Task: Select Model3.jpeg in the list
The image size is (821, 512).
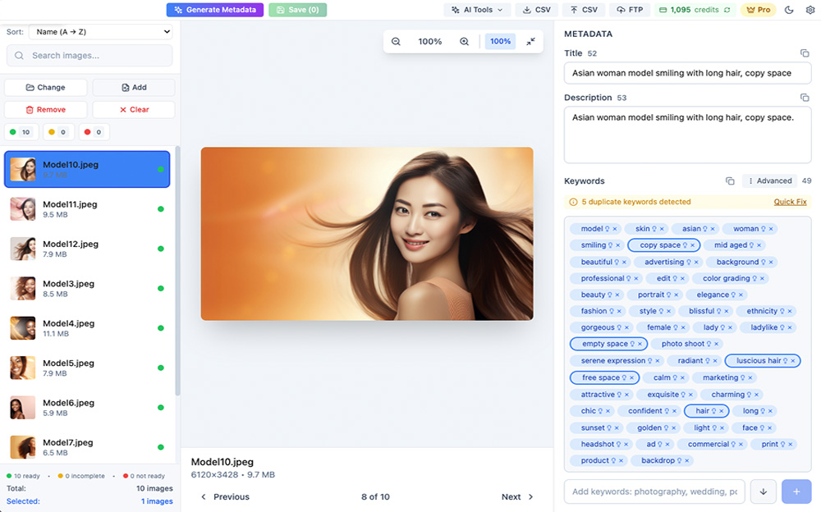Action: pyautogui.click(x=87, y=289)
